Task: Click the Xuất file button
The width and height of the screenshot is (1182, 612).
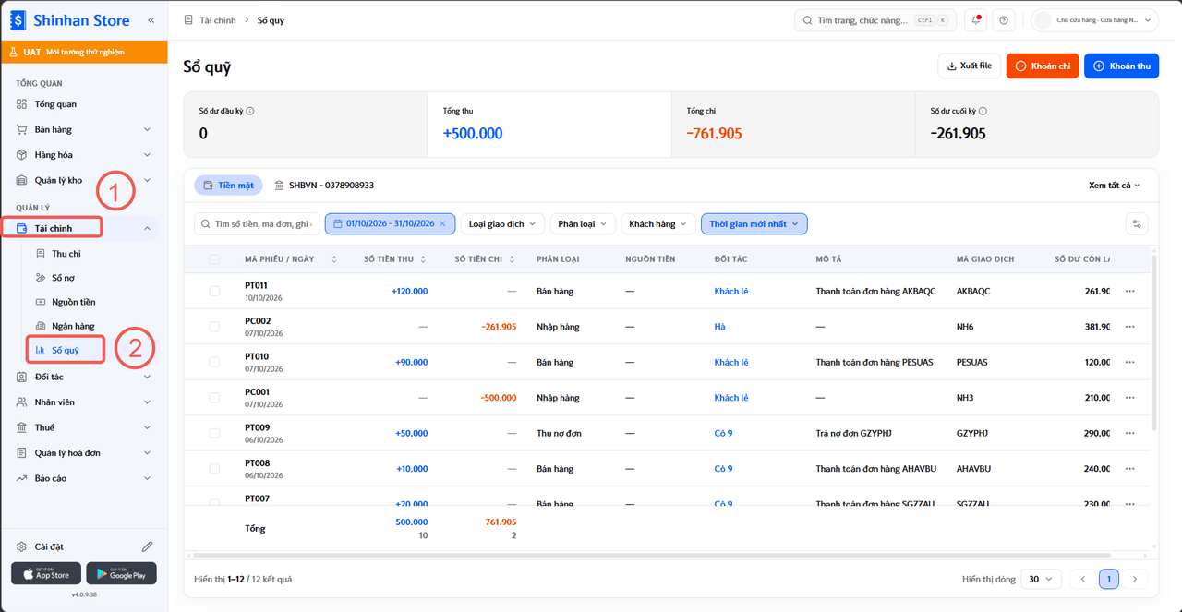Action: click(x=969, y=66)
